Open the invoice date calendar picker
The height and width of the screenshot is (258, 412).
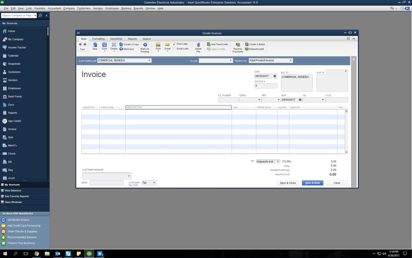[275, 76]
